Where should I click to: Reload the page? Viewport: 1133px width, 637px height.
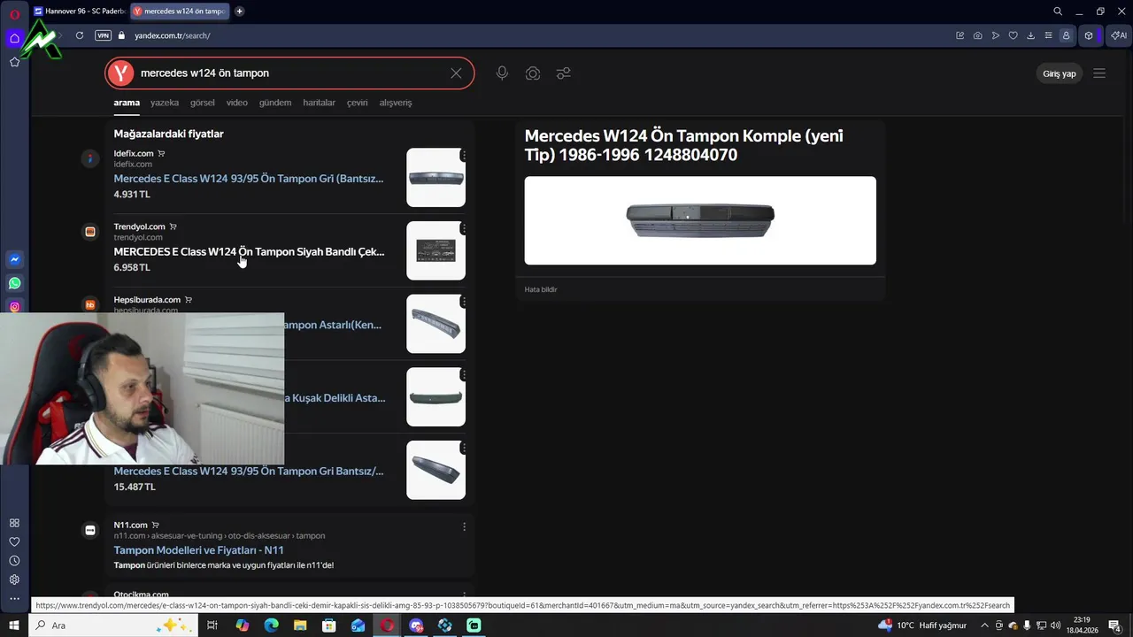(x=80, y=35)
